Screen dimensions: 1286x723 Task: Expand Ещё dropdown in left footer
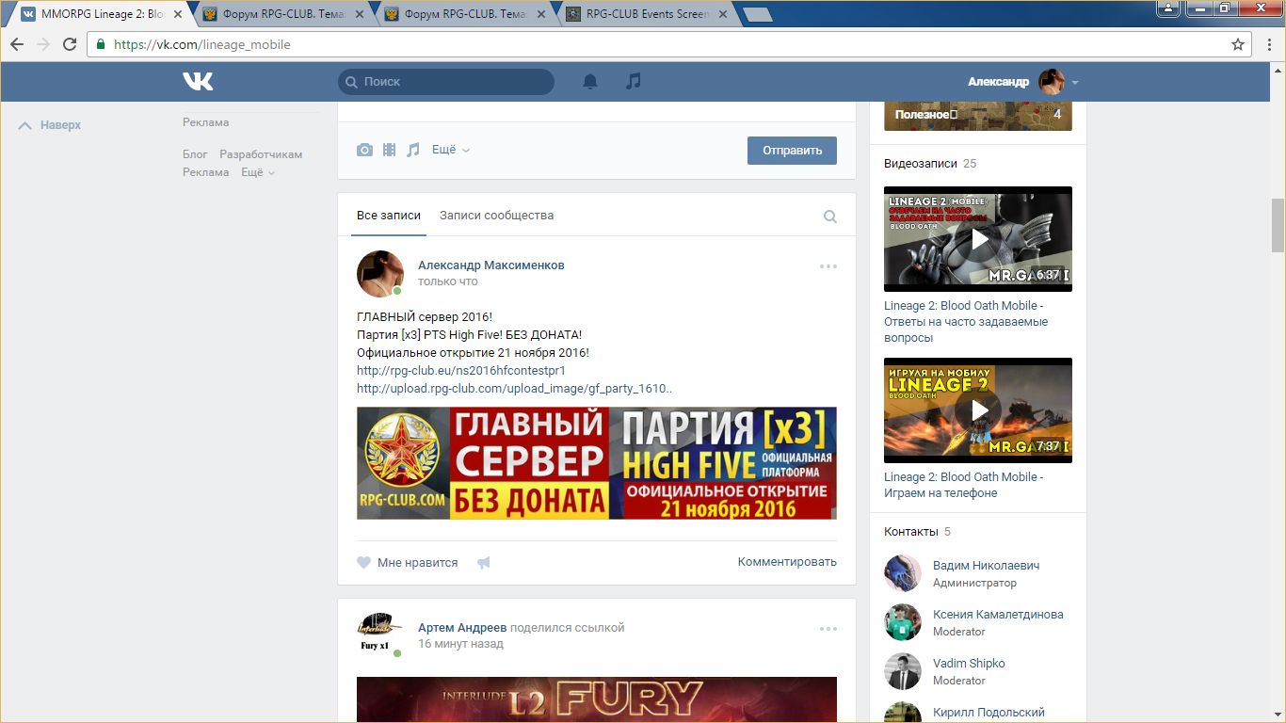(258, 172)
